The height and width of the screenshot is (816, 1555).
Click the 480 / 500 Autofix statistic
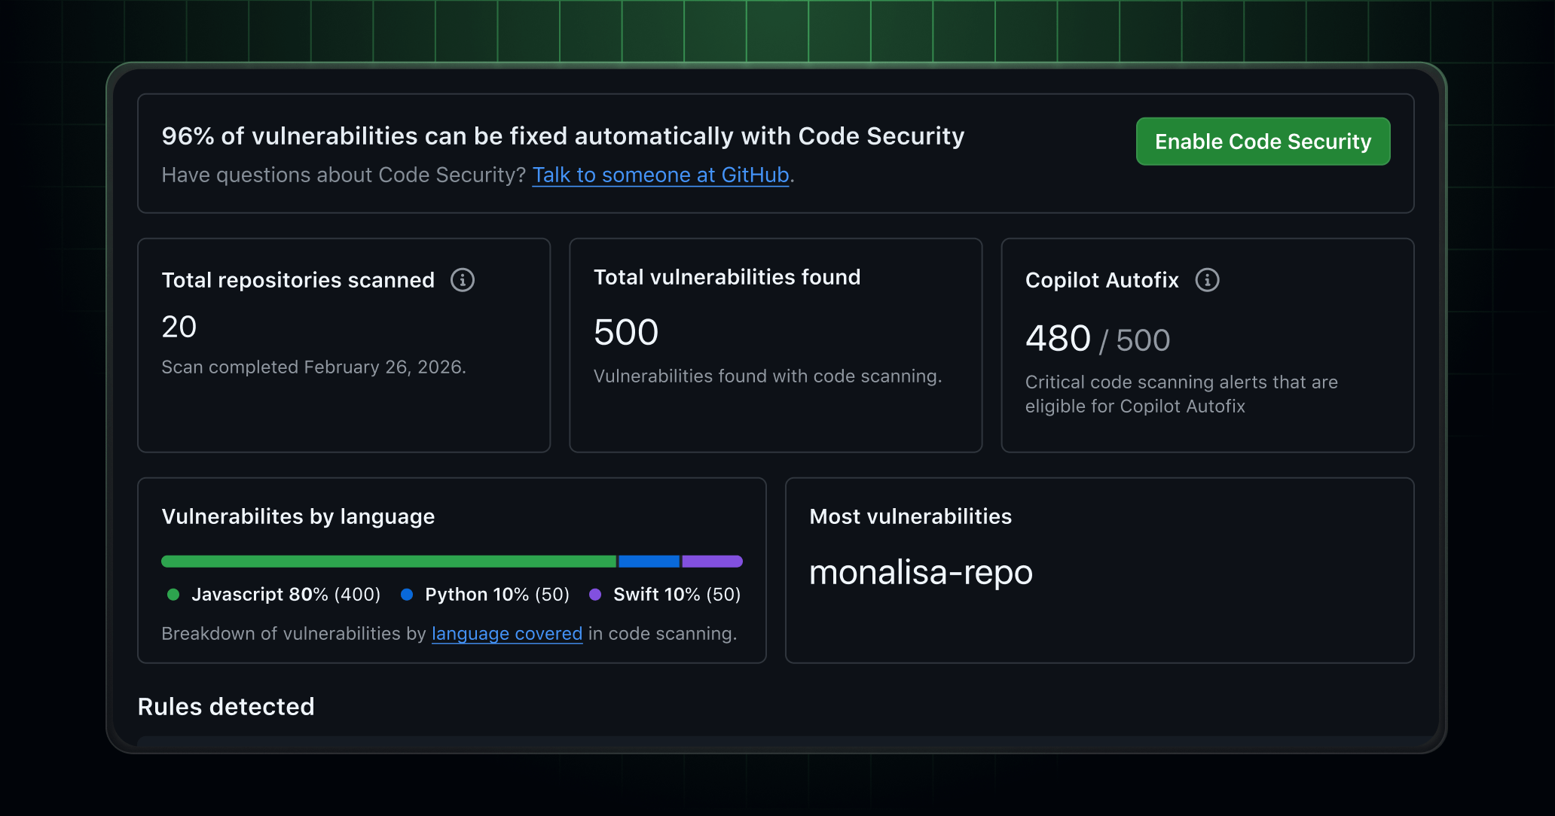[1097, 339]
